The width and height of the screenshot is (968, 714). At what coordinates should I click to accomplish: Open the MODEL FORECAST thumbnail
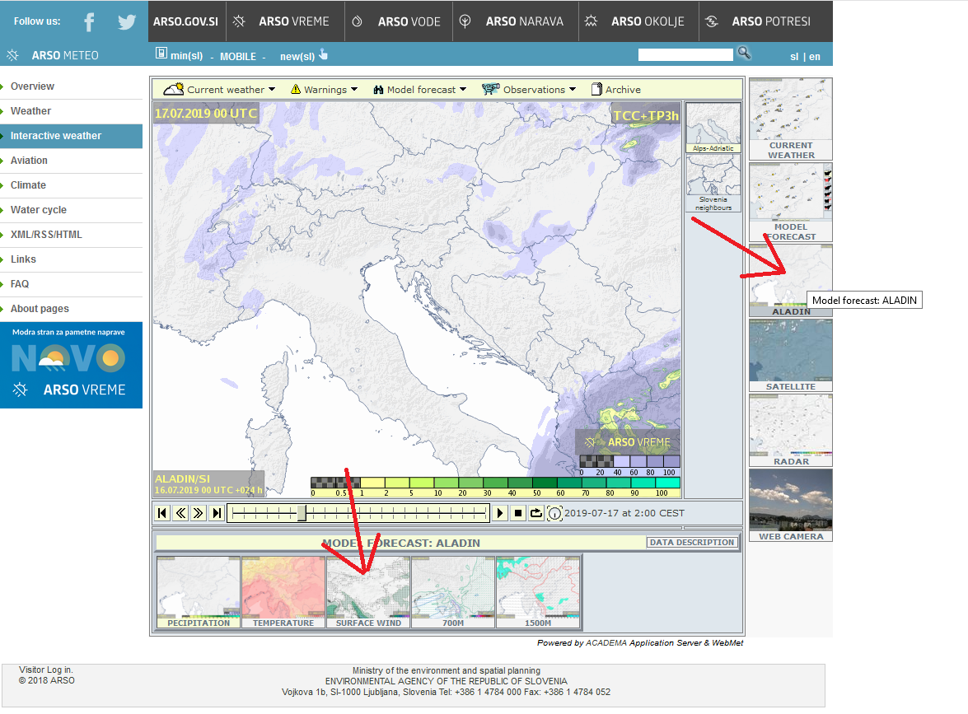pos(791,203)
